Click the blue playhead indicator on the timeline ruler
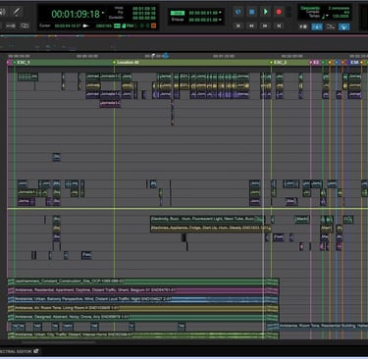368x359 pixels. (166, 56)
